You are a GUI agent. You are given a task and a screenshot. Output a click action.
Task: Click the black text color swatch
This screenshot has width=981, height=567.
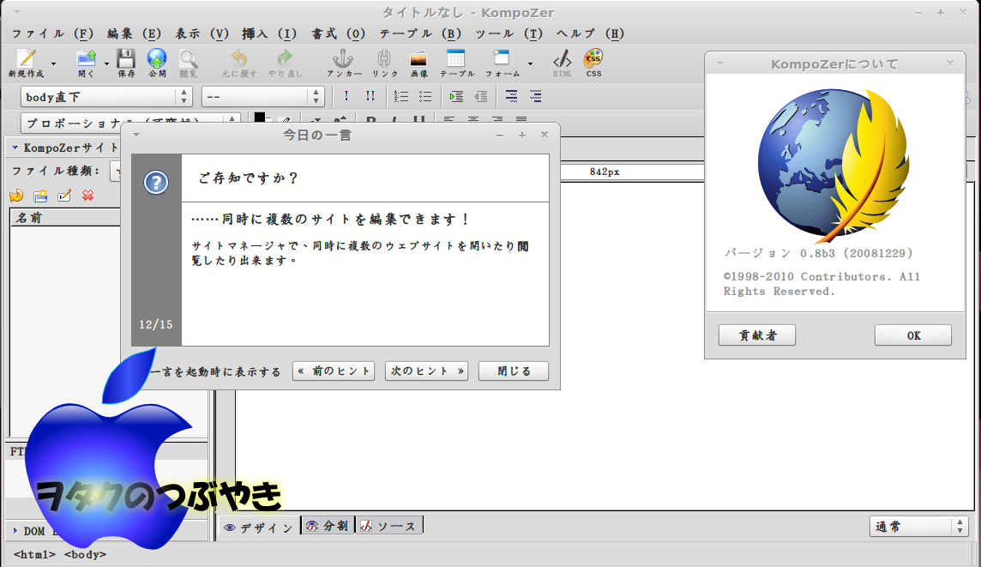click(260, 118)
